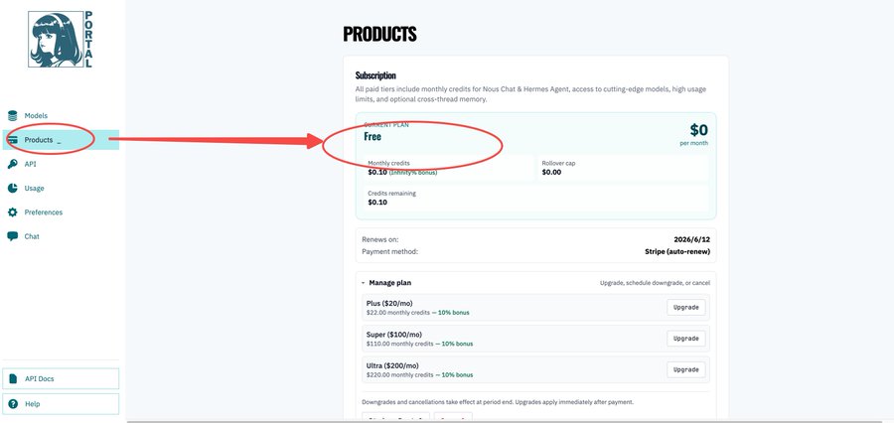The height and width of the screenshot is (423, 894).
Task: Click the horizontal scrollbar at page bottom
Action: click(x=510, y=421)
